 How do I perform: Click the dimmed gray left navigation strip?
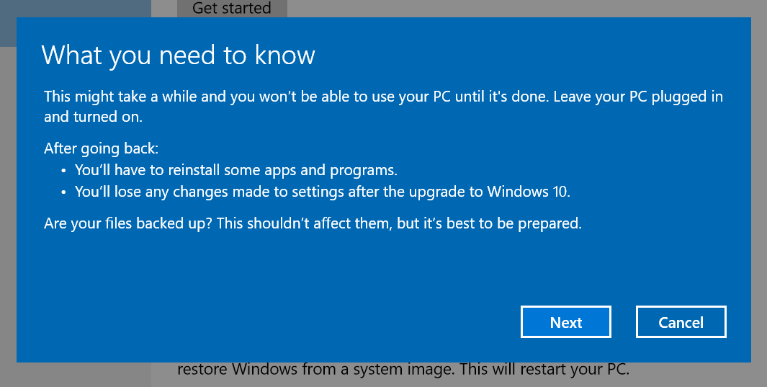click(8, 205)
